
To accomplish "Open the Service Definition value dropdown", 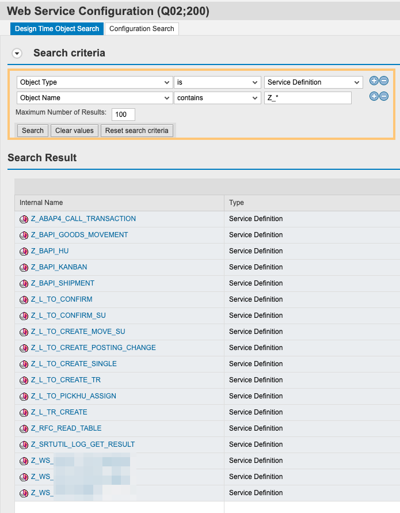I will 313,82.
